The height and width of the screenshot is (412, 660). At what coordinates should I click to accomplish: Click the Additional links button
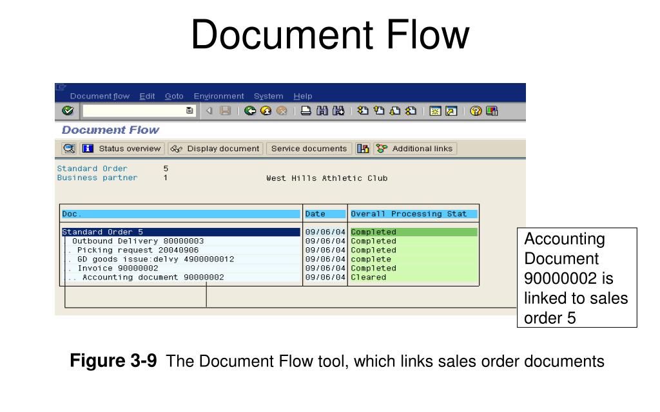click(416, 149)
